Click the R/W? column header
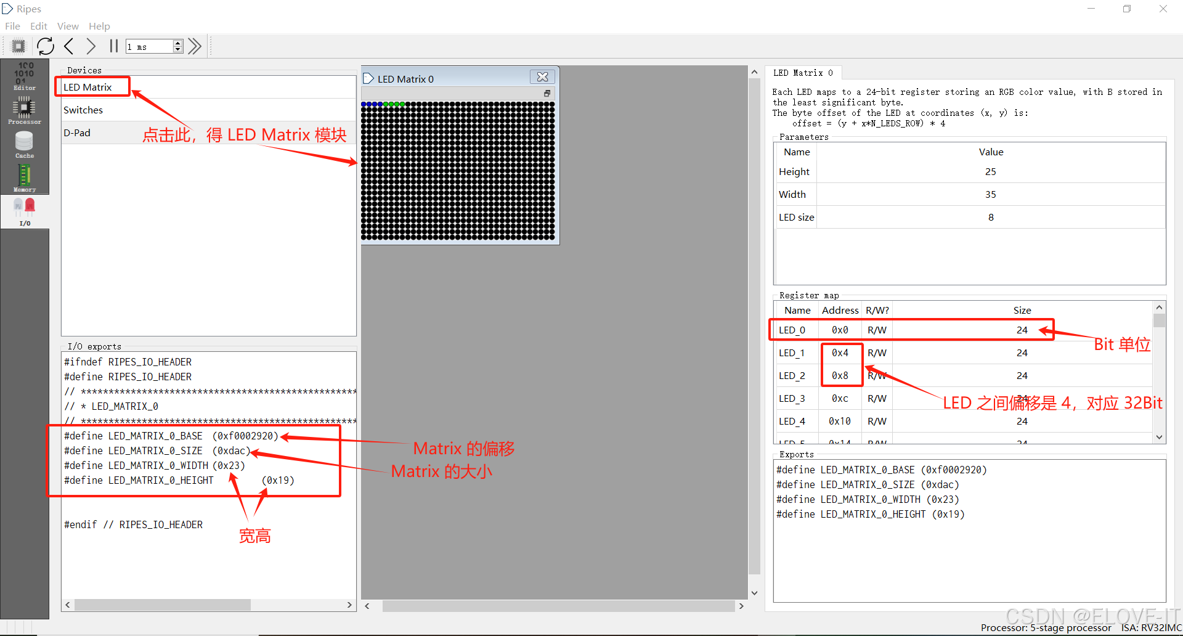Screen dimensions: 1183x636 877,311
